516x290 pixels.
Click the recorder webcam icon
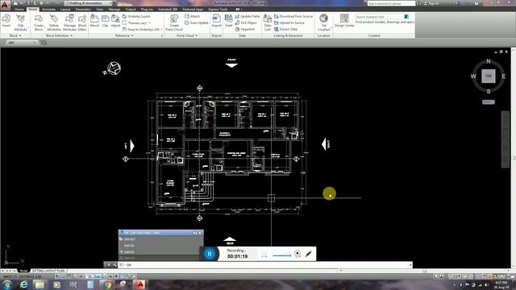pos(298,254)
